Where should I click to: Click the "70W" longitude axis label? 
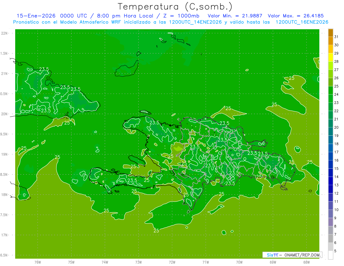point(239,262)
